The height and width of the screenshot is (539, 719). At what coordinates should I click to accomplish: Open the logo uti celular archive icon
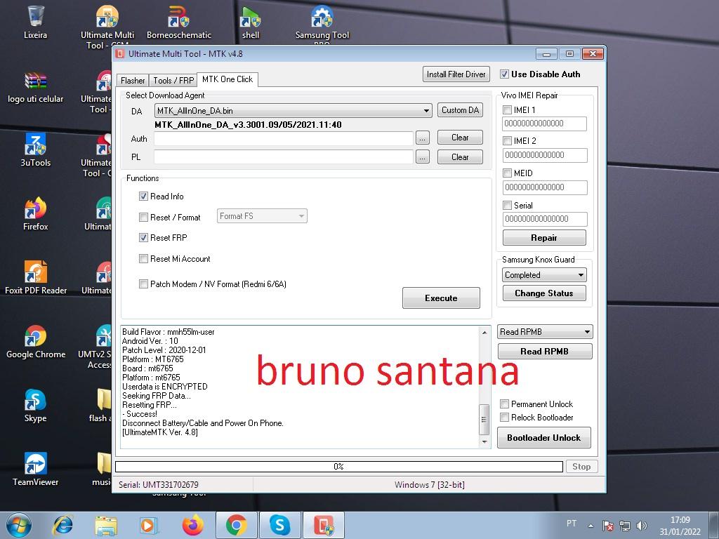pos(35,86)
